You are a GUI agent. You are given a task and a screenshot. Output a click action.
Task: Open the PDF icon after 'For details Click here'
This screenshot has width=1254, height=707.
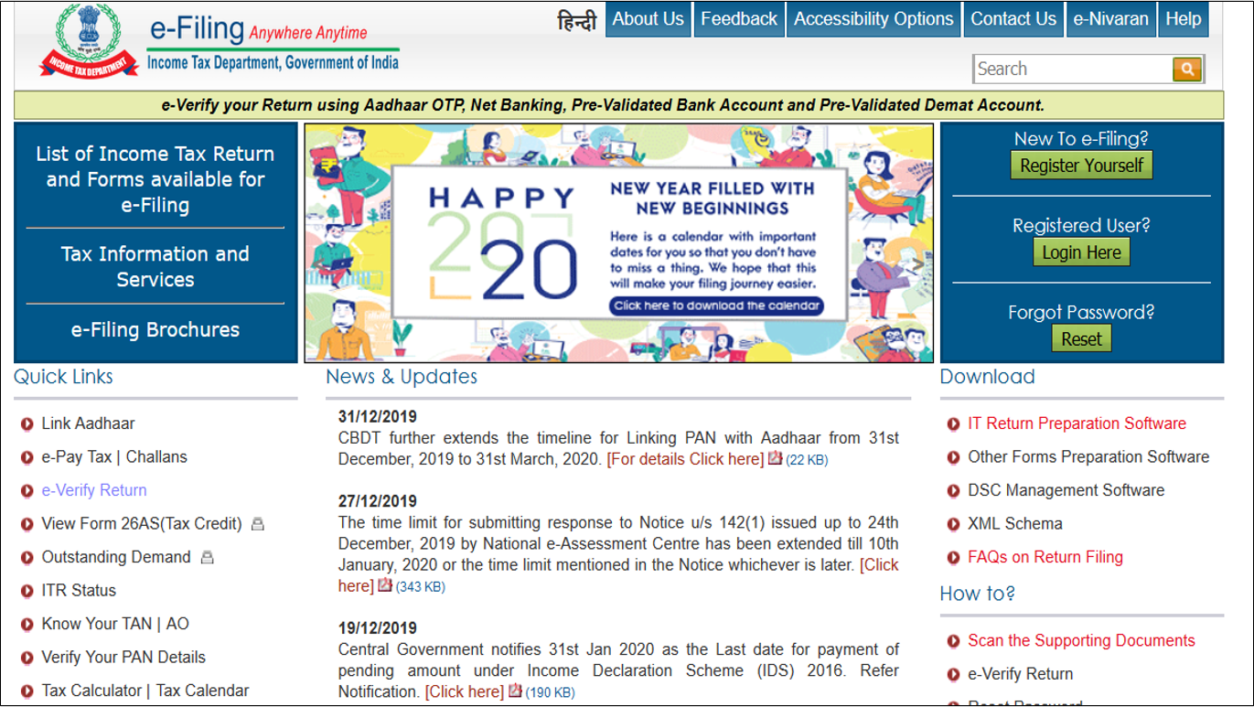pos(775,458)
